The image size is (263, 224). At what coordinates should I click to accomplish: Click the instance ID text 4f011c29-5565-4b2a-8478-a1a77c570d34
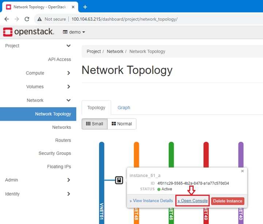193,183
